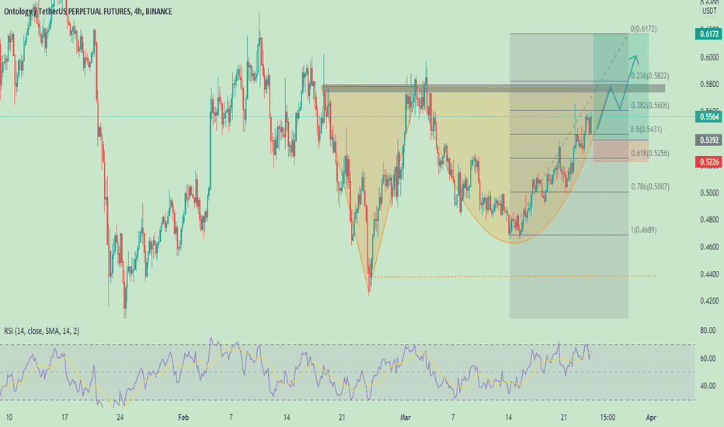The height and width of the screenshot is (427, 724).
Task: Click the 60.00 value on RSI scale
Action: (708, 358)
